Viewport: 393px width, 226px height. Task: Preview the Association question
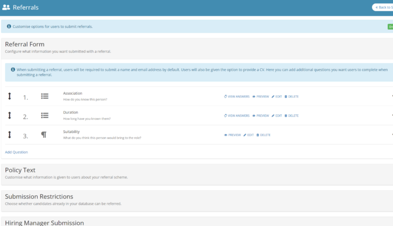[261, 96]
